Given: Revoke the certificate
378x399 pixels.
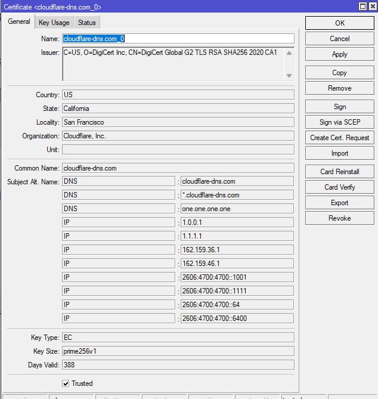Looking at the screenshot, I should (x=340, y=218).
